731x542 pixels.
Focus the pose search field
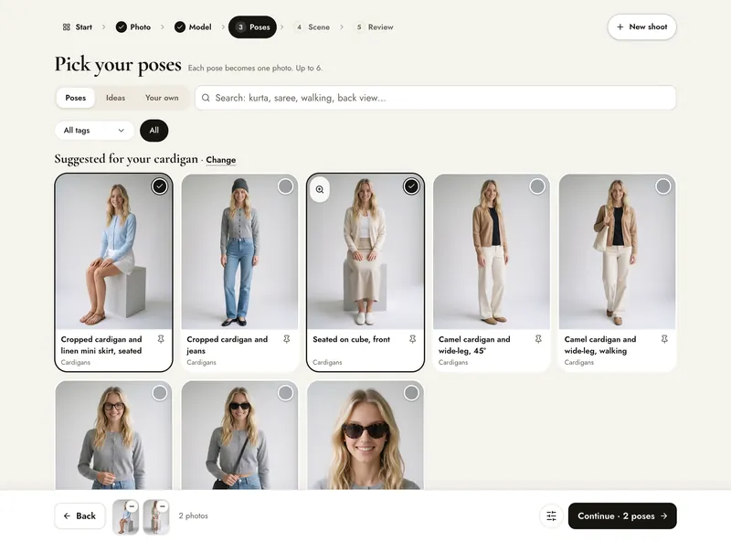click(x=436, y=98)
